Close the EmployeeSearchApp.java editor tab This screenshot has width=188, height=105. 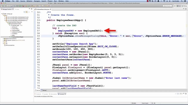[x=51, y=9]
